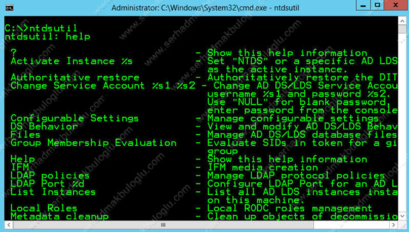Screen dimensions: 409x232
Task: Click the horizontal scrollbar left arrow
Action: click(8, 225)
